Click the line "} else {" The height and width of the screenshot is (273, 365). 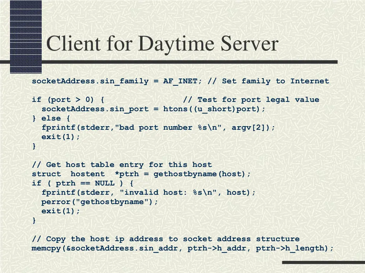(x=51, y=118)
